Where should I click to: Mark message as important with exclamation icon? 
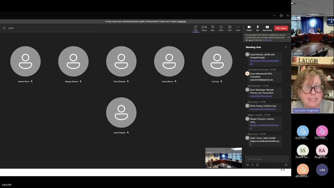click(252, 165)
